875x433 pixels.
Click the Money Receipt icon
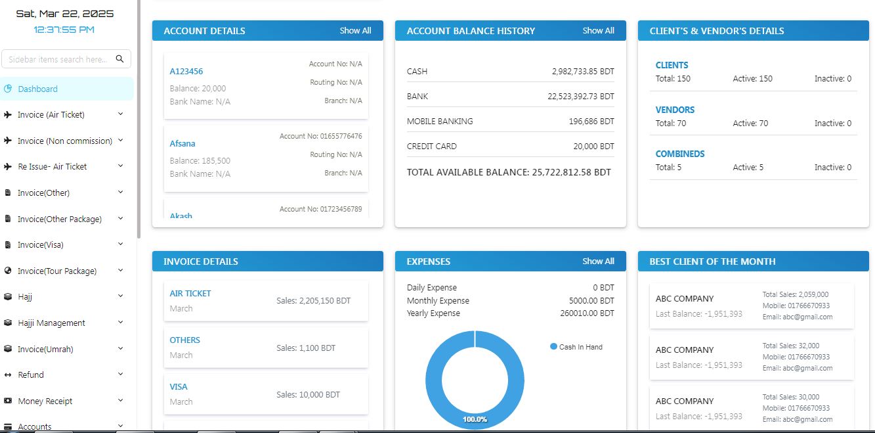pos(8,401)
